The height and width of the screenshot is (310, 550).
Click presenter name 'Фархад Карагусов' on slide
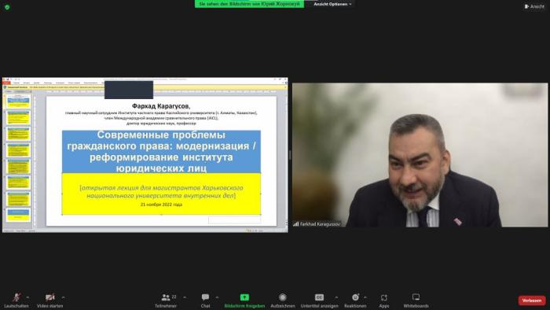point(161,106)
